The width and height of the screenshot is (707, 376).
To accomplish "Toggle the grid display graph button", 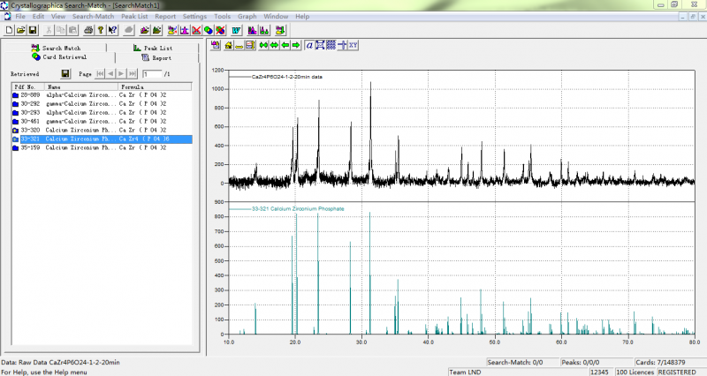I will (x=331, y=45).
